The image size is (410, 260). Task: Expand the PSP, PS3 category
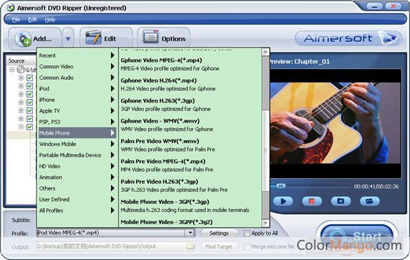click(x=77, y=122)
